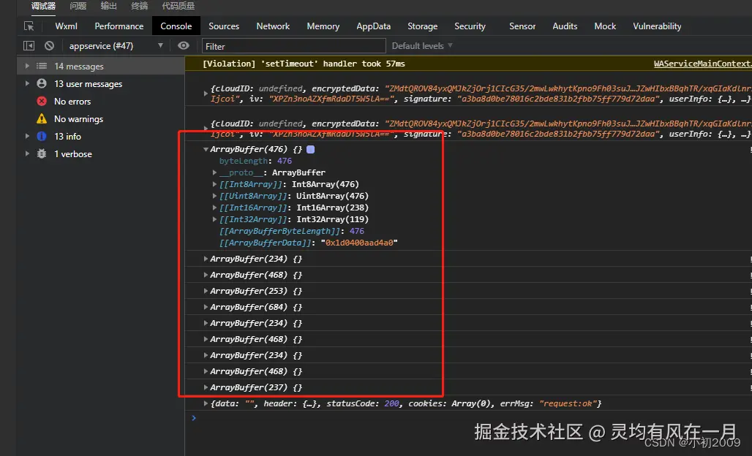
Task: Click the [[ArrayBufferByteLength]]: 476 property
Action: (292, 231)
